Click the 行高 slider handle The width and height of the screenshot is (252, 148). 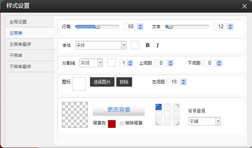tap(97, 26)
